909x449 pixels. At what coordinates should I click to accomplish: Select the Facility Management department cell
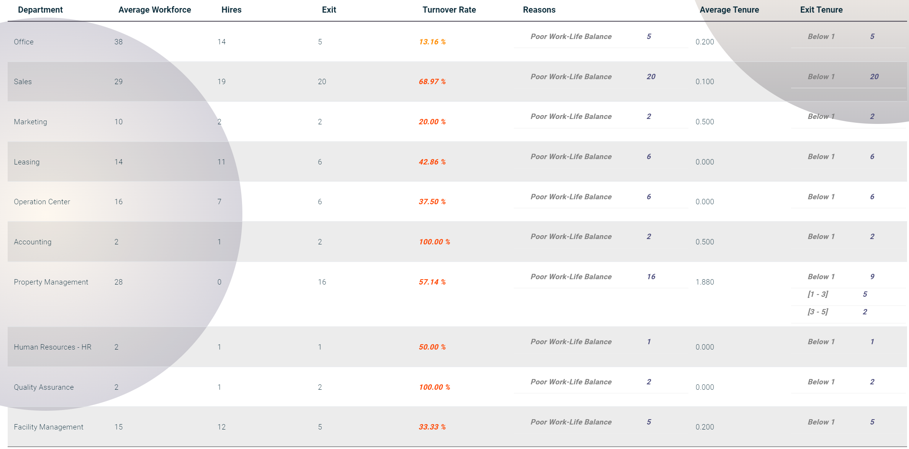pos(48,427)
